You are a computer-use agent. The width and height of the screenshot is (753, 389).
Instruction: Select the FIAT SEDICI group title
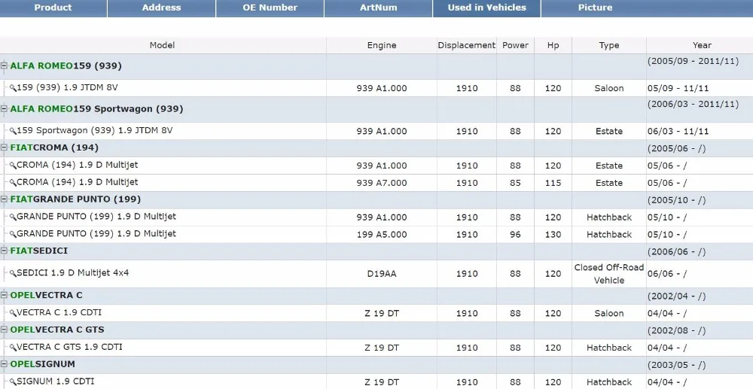pyautogui.click(x=39, y=251)
